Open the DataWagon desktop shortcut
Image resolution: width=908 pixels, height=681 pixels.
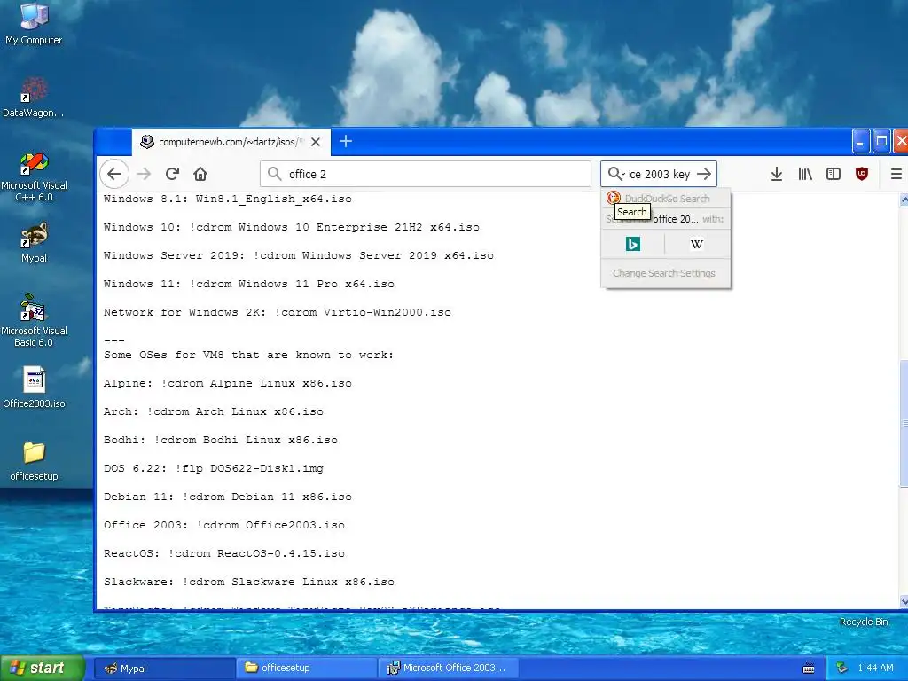coord(34,97)
